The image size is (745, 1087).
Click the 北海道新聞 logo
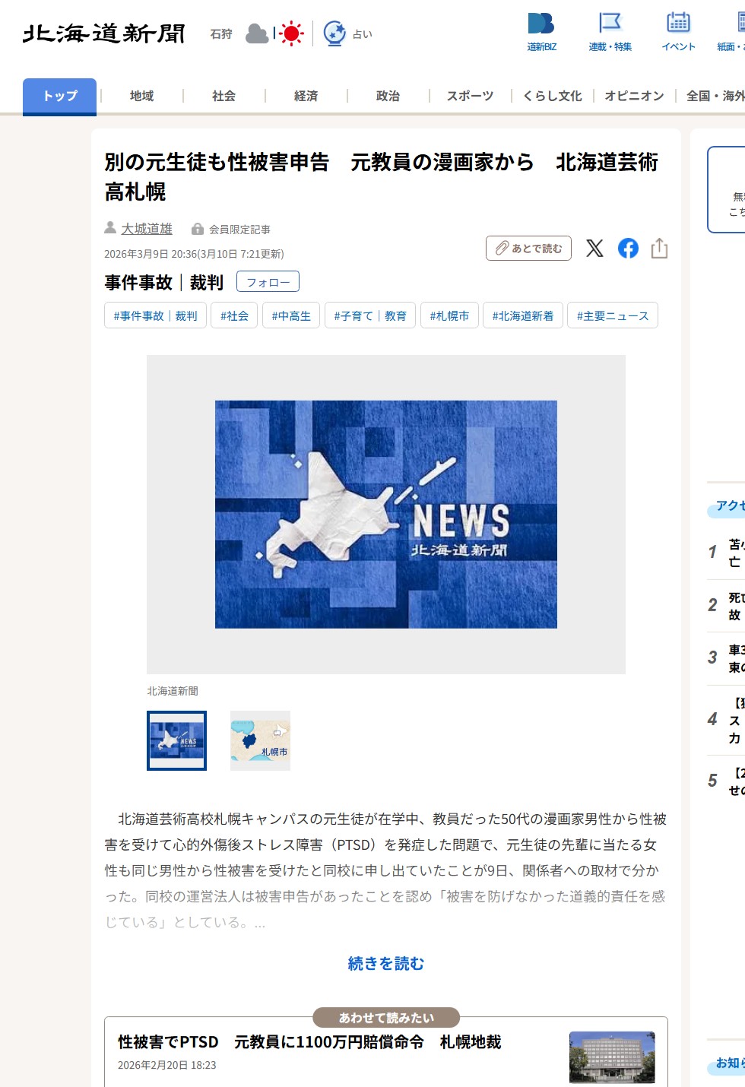click(104, 33)
